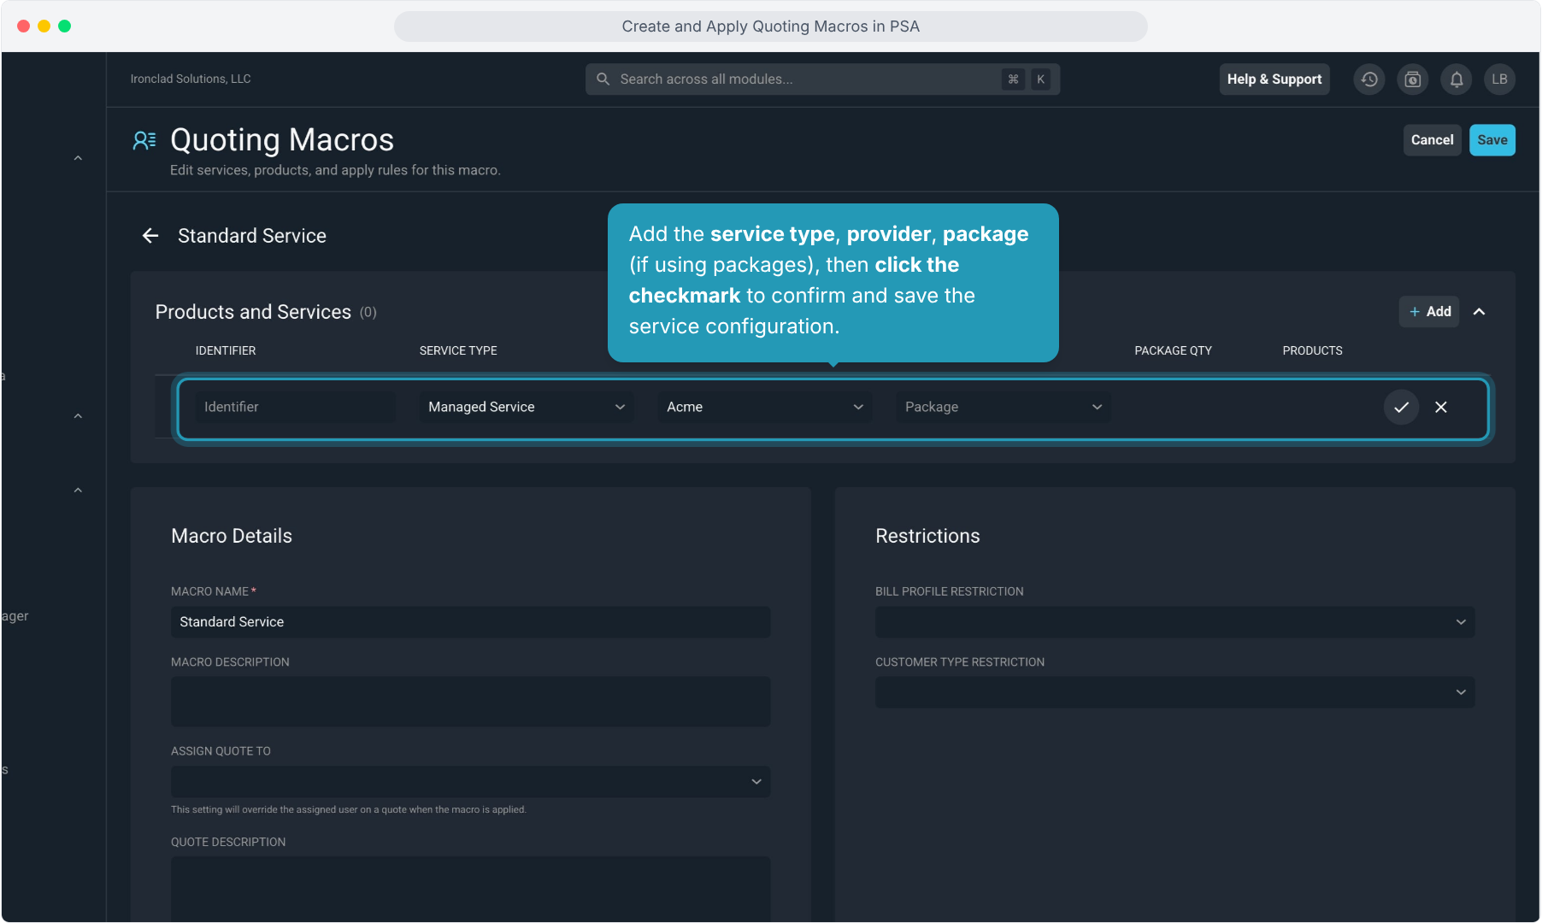Click the IDENTIFIER column header
This screenshot has height=923, width=1542.
point(226,351)
